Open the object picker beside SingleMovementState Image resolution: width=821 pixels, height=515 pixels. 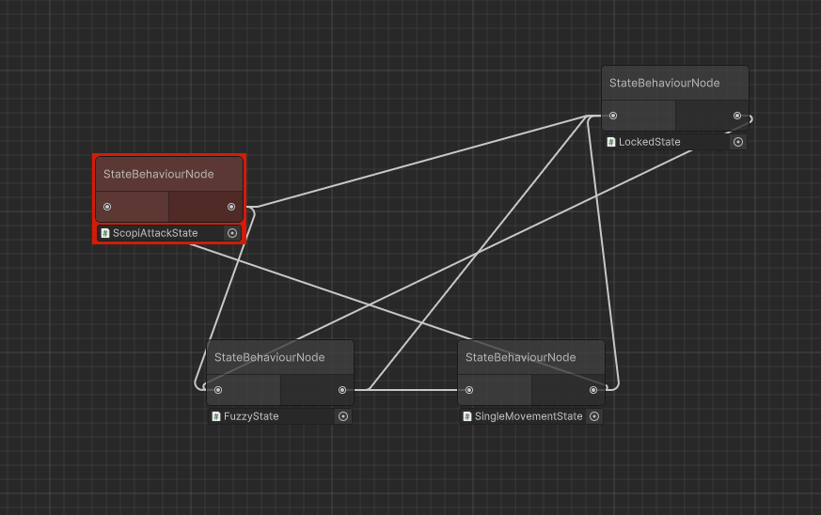[594, 416]
